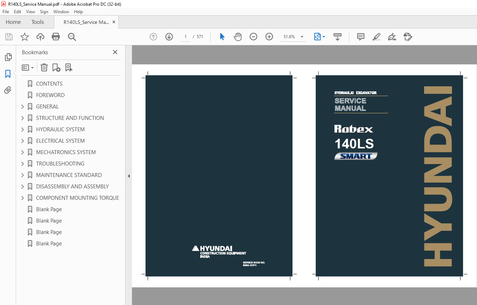477x305 pixels.
Task: Expand the MECHATRONICS SYSTEM bookmark
Action: [23, 152]
